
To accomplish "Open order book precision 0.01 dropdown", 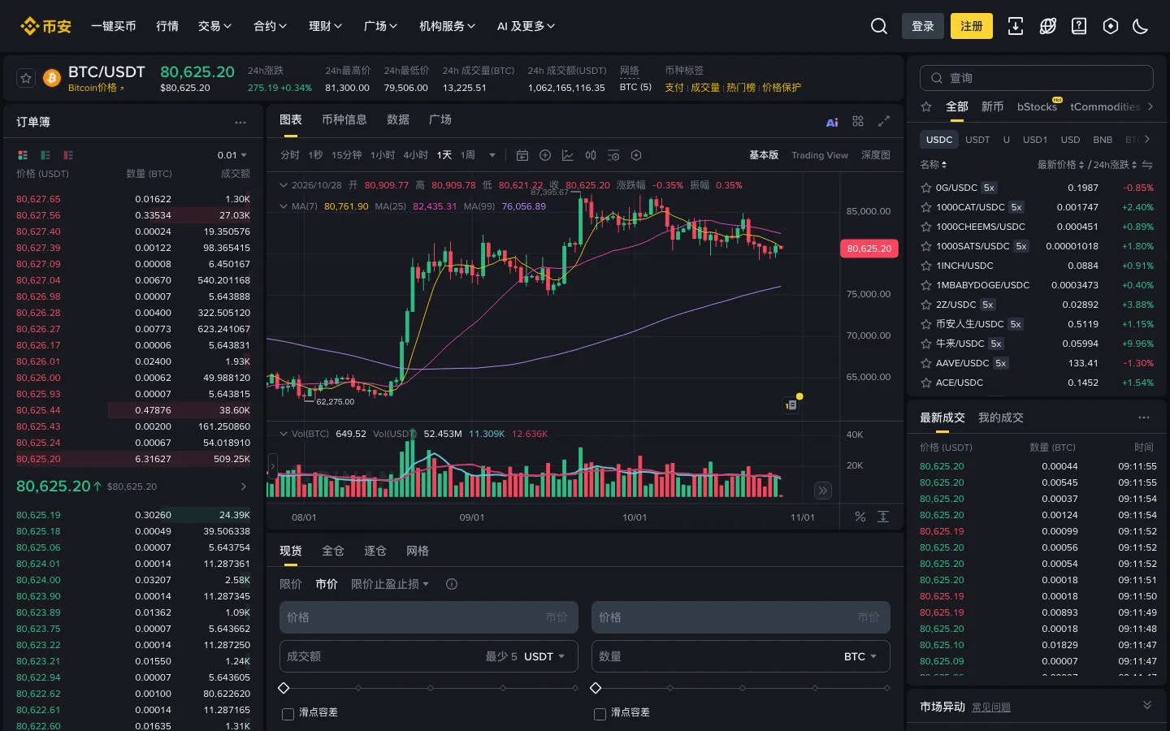I will click(232, 155).
